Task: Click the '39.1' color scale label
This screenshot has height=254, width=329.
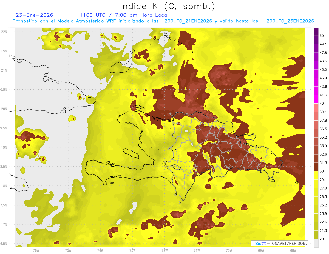Action: [x=323, y=112]
